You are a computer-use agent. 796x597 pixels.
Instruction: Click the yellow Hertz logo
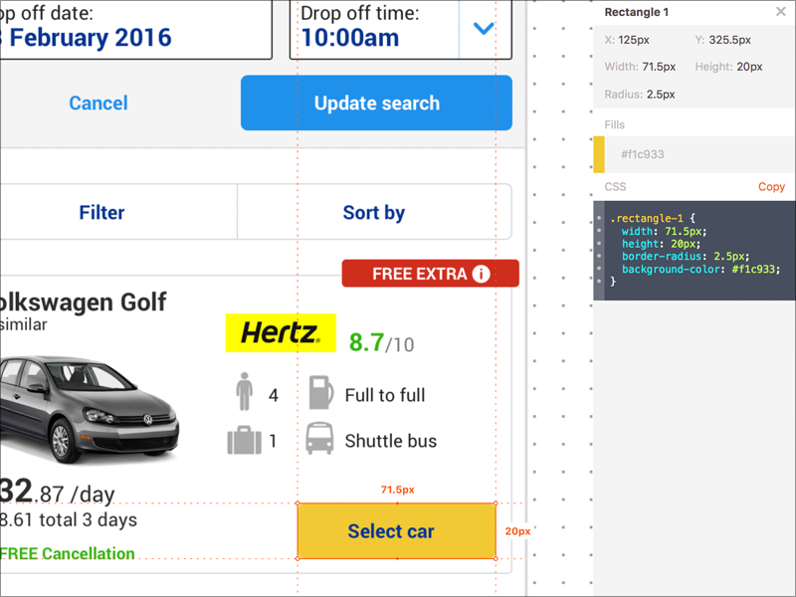[280, 334]
